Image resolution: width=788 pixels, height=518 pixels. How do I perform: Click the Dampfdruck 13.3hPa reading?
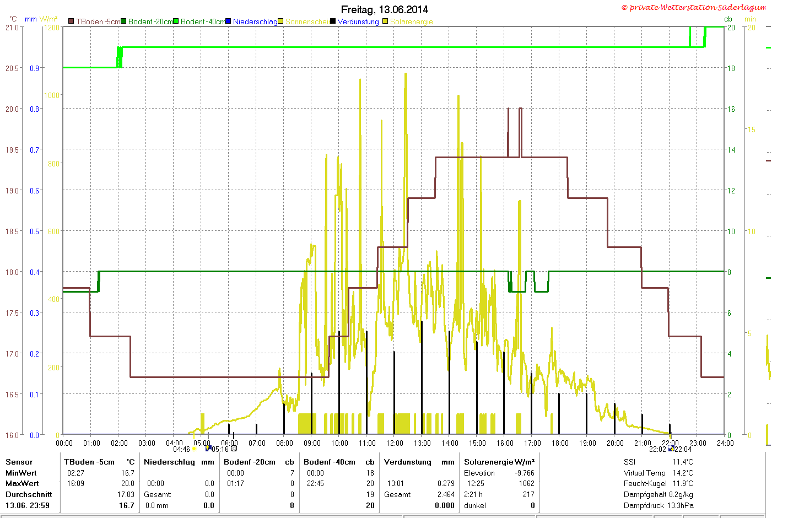[659, 505]
